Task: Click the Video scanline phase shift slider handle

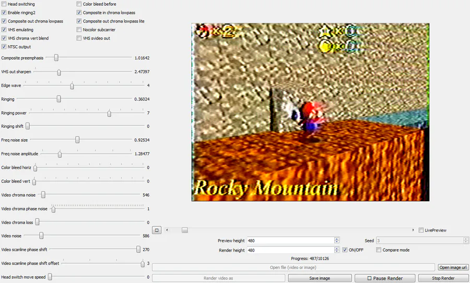Action: point(138,249)
